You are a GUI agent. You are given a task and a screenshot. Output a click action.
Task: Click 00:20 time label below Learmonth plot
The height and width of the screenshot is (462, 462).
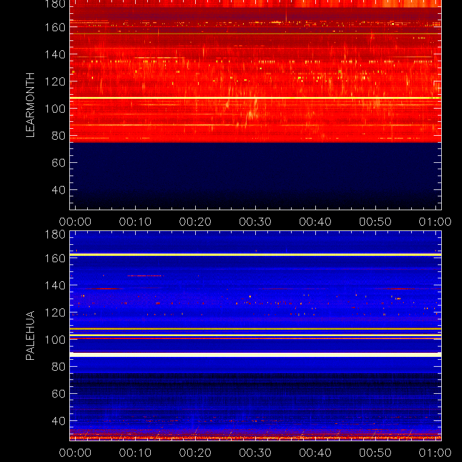click(195, 222)
